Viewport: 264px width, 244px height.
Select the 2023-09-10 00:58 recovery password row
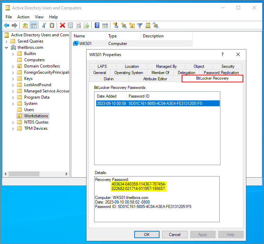coord(158,103)
